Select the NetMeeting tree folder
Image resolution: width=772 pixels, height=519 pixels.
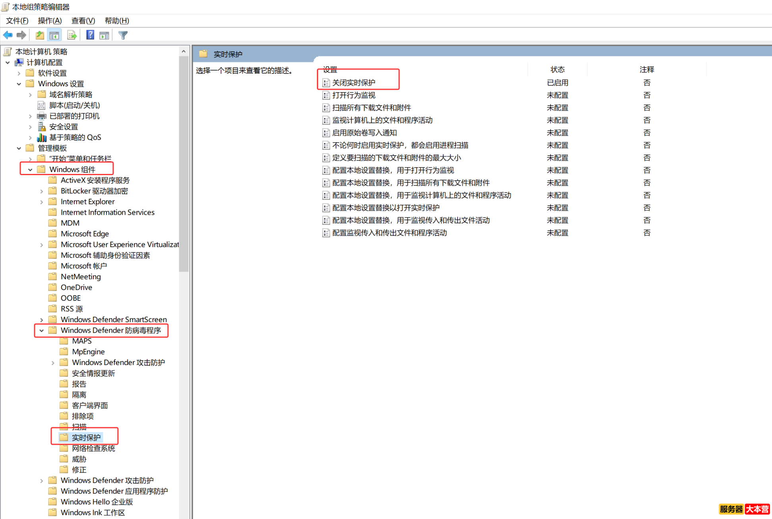pos(81,277)
